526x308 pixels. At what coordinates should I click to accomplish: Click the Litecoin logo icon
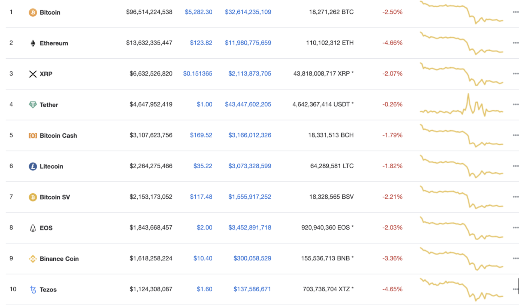pos(33,166)
